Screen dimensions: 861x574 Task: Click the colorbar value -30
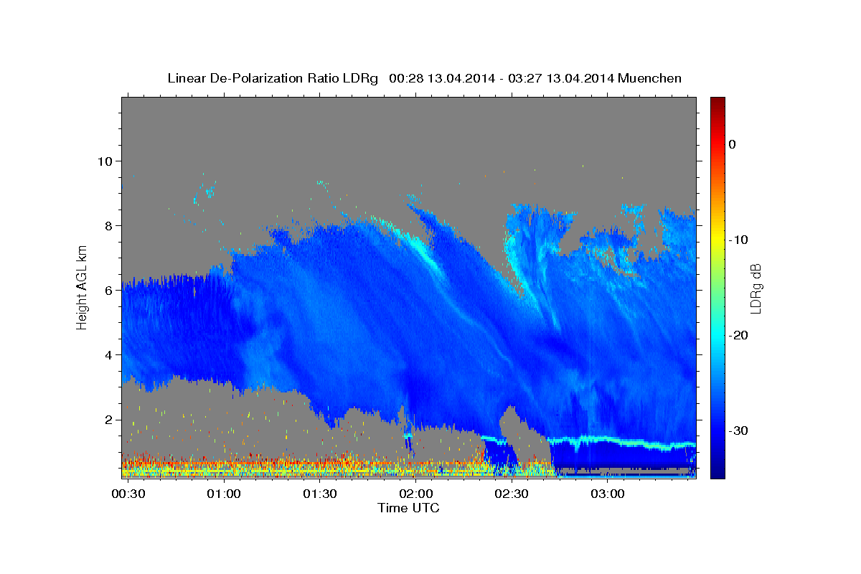[739, 430]
